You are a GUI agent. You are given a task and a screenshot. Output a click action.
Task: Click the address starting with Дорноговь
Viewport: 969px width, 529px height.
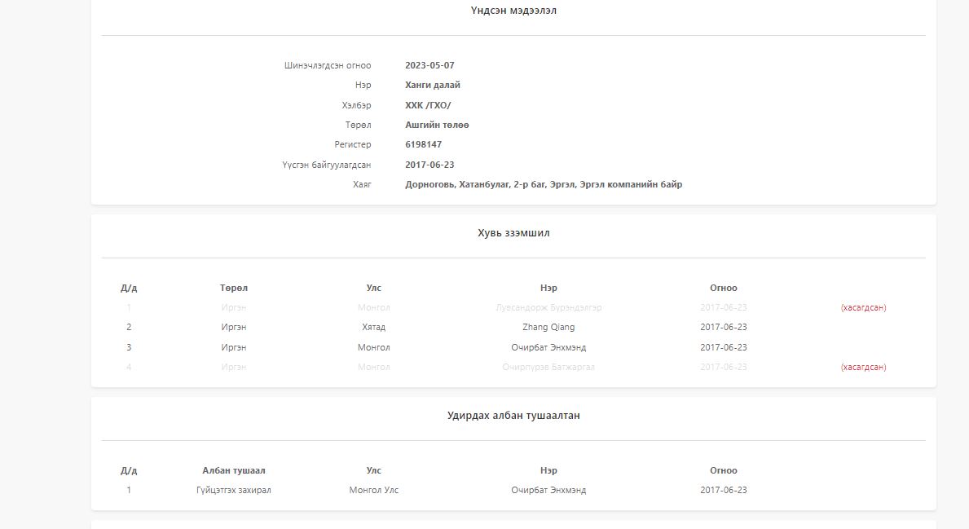pos(544,185)
